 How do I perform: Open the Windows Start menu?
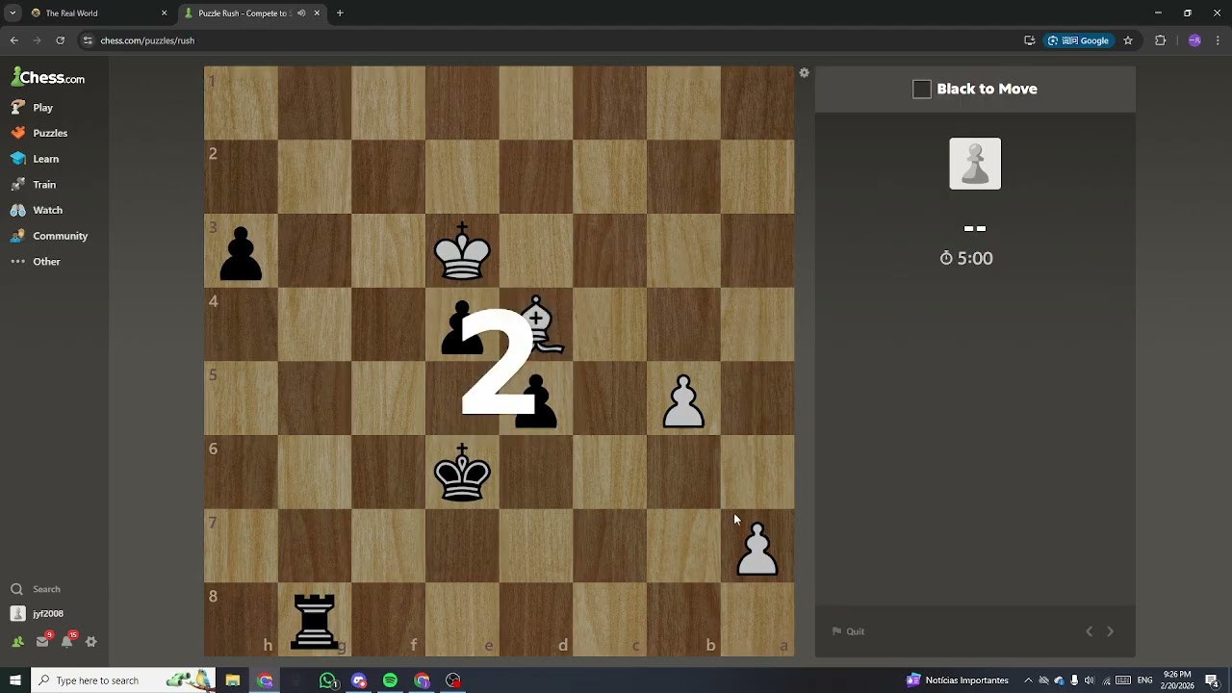(x=14, y=680)
